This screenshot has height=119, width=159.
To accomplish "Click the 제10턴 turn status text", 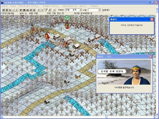I will [83, 13].
